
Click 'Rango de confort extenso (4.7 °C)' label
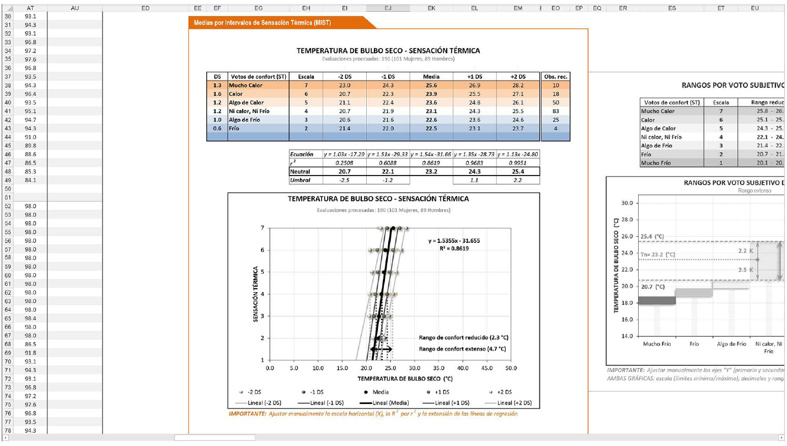(463, 349)
